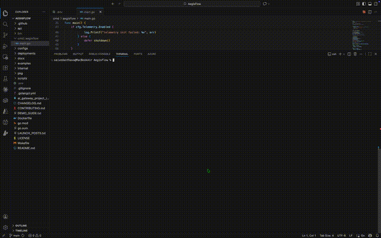This screenshot has height=238, width=381.
Task: Open the Source Control view
Action: point(5,35)
